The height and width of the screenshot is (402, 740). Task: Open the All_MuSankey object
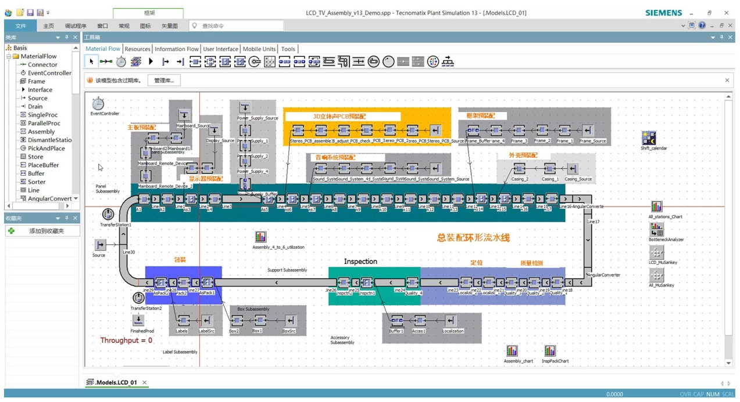click(x=656, y=275)
